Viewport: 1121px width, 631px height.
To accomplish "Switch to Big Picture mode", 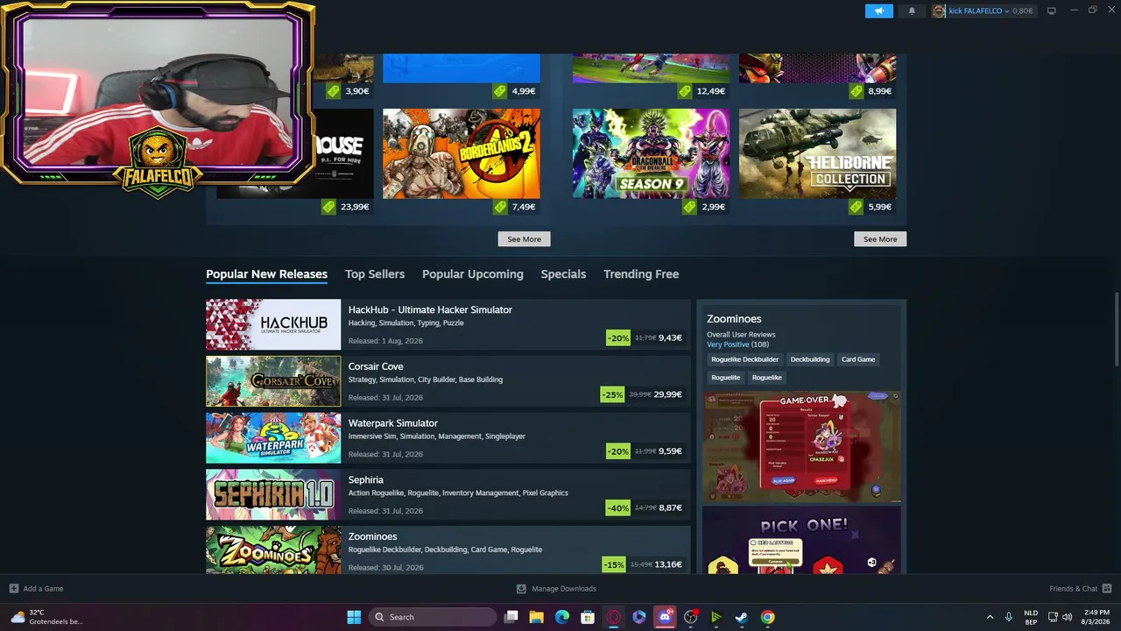I will click(1051, 11).
